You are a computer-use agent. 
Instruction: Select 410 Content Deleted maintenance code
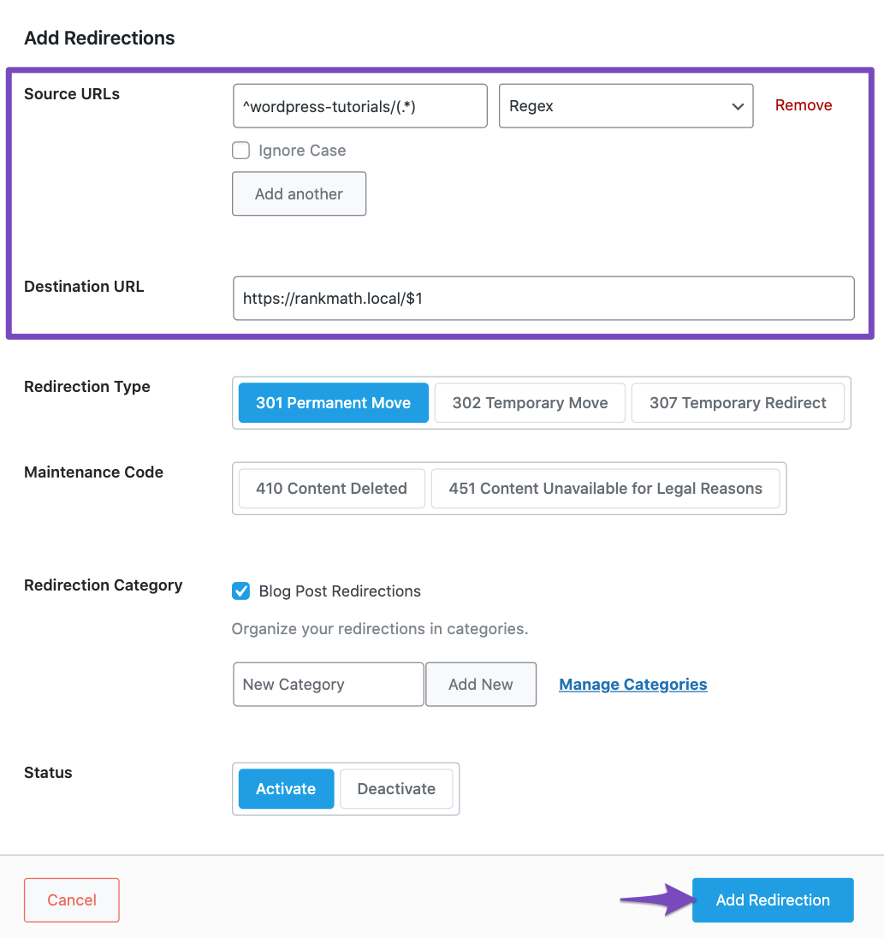pyautogui.click(x=331, y=489)
